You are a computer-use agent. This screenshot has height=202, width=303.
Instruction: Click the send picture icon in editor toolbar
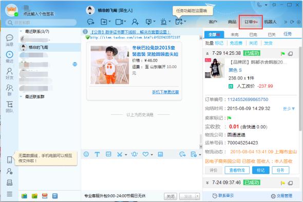pos(108,154)
